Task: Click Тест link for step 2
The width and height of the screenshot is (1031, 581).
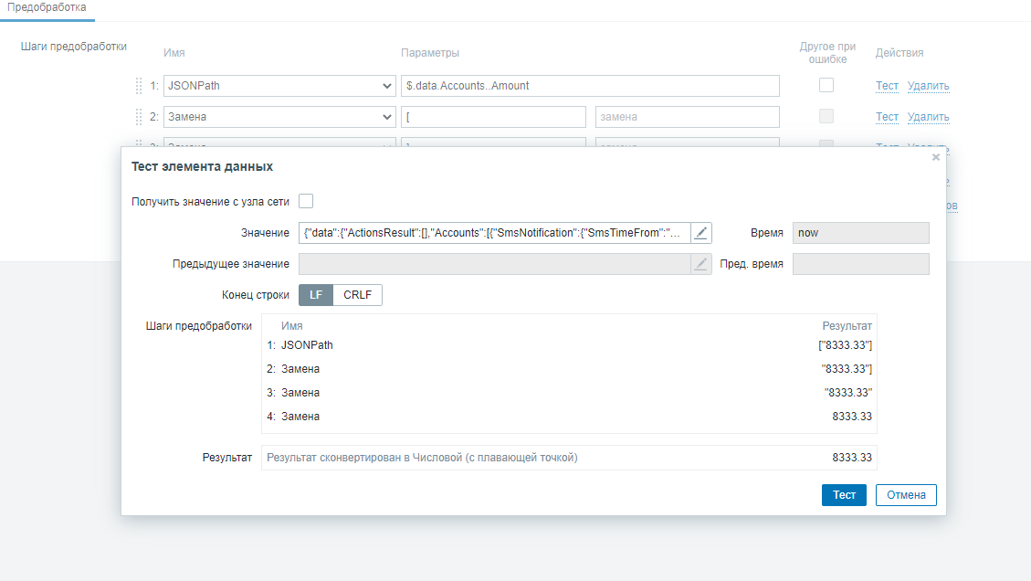Action: (x=887, y=117)
